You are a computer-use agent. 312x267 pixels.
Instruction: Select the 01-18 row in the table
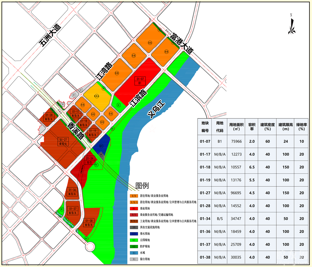(205, 167)
